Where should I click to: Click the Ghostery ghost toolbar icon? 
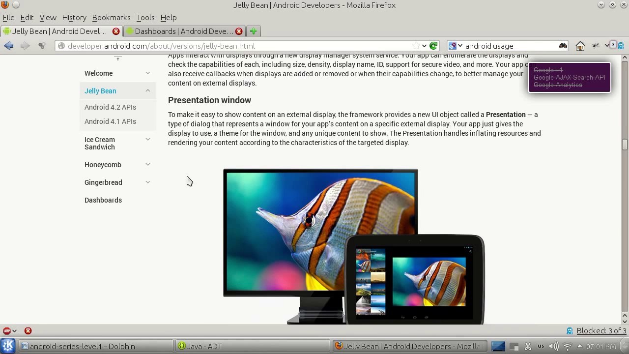click(621, 46)
